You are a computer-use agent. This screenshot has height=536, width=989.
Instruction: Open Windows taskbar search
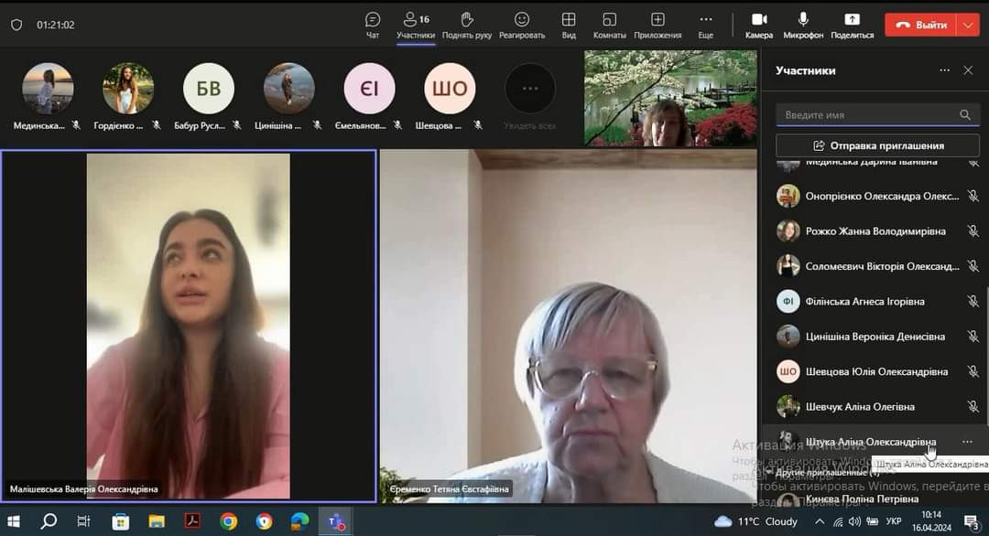pos(49,520)
